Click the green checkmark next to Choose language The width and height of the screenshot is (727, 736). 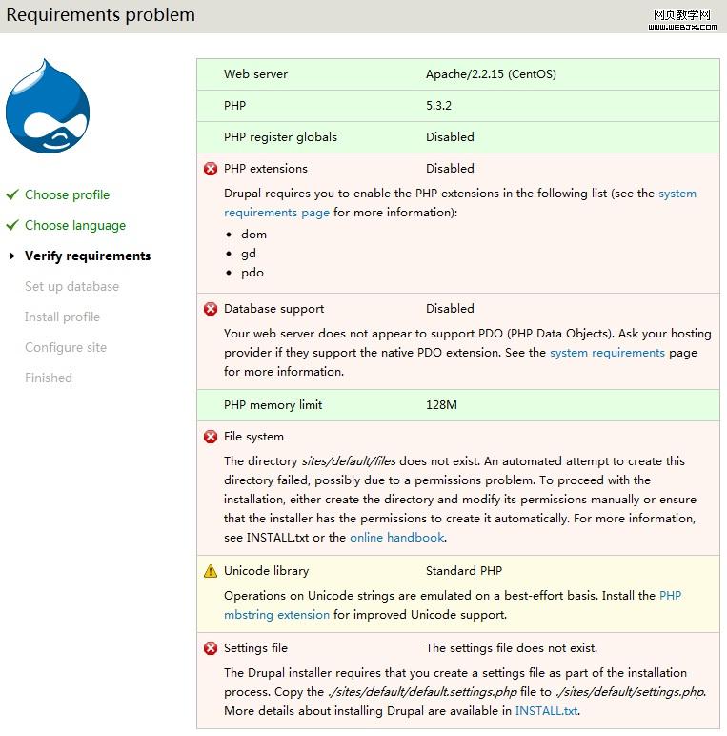tap(11, 225)
